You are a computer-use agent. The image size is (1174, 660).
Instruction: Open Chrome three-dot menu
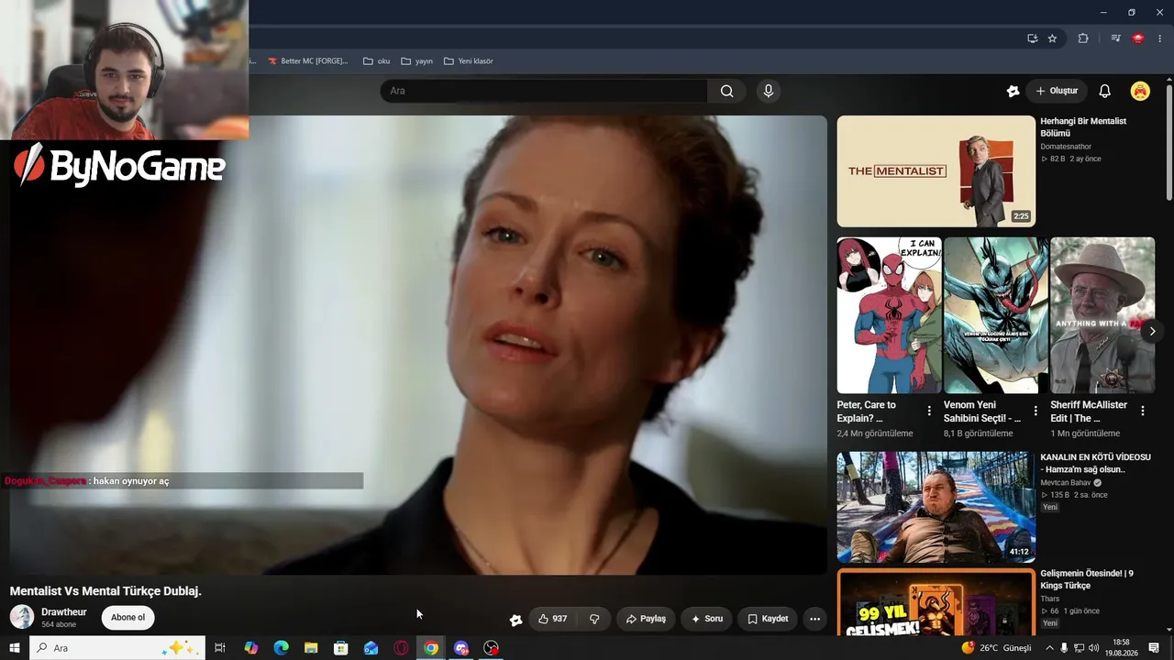coord(1159,38)
